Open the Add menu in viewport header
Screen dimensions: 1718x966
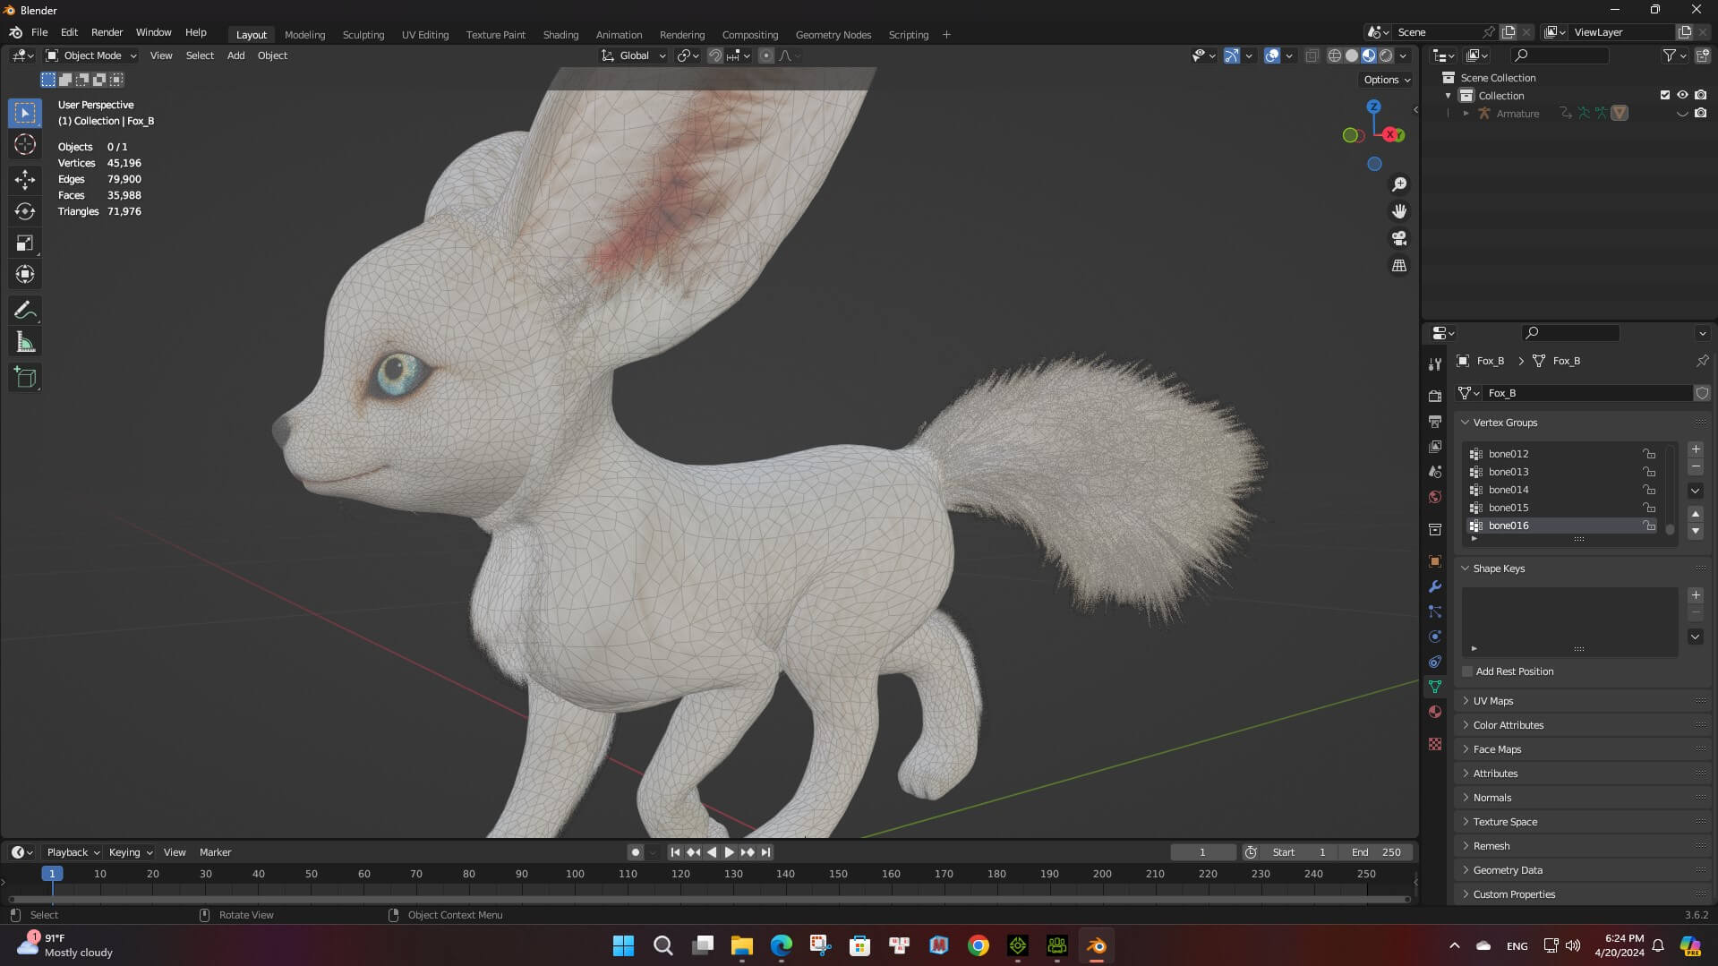[235, 56]
